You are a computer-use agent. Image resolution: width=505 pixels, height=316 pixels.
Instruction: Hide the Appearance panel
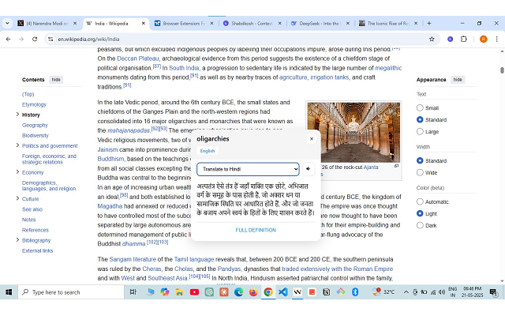click(x=458, y=80)
